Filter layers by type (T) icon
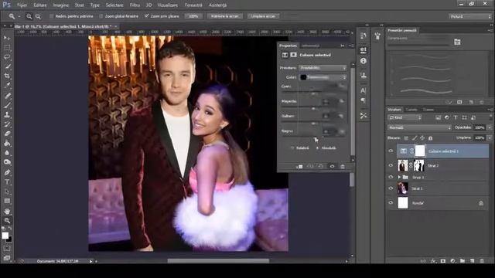The width and height of the screenshot is (495, 278). click(456, 117)
